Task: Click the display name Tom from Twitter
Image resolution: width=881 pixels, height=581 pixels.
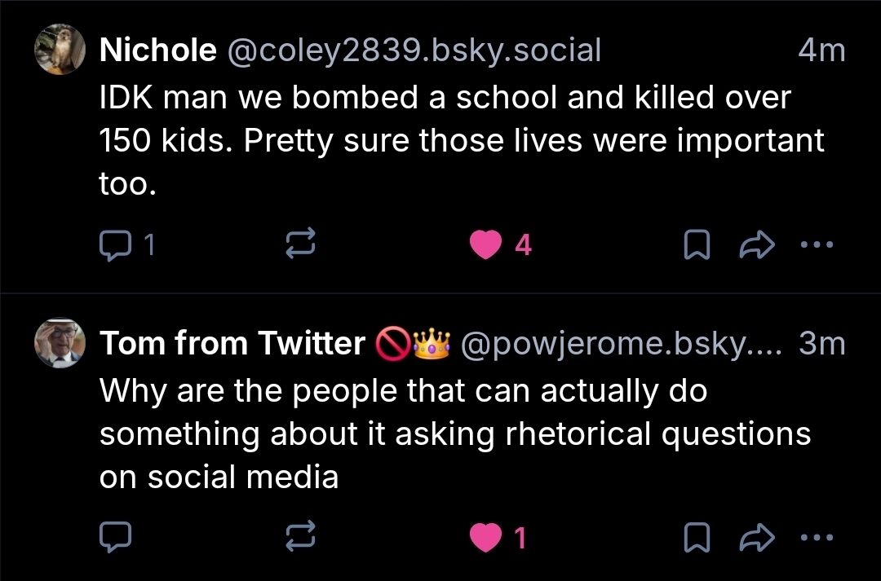Action: pos(232,344)
